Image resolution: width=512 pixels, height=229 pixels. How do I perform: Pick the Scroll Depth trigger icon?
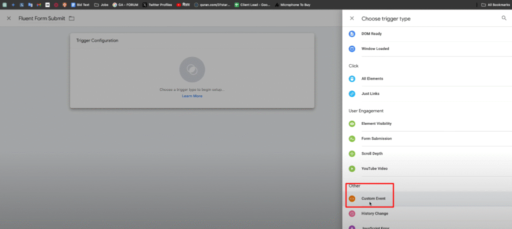(351, 154)
